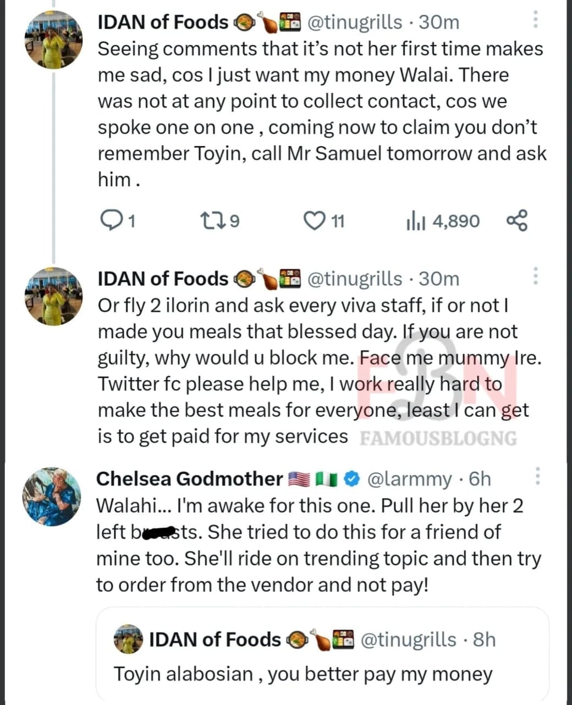The image size is (572, 705).
Task: Open first IDAN of Foods profile picture
Action: [53, 41]
